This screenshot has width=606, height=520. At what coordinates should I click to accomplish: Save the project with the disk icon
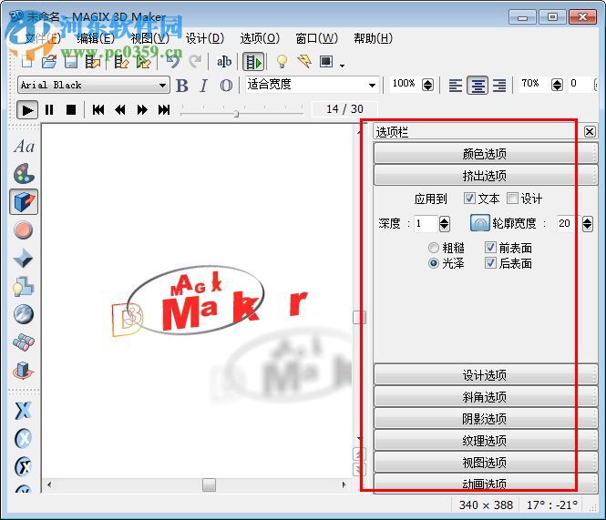[x=71, y=62]
